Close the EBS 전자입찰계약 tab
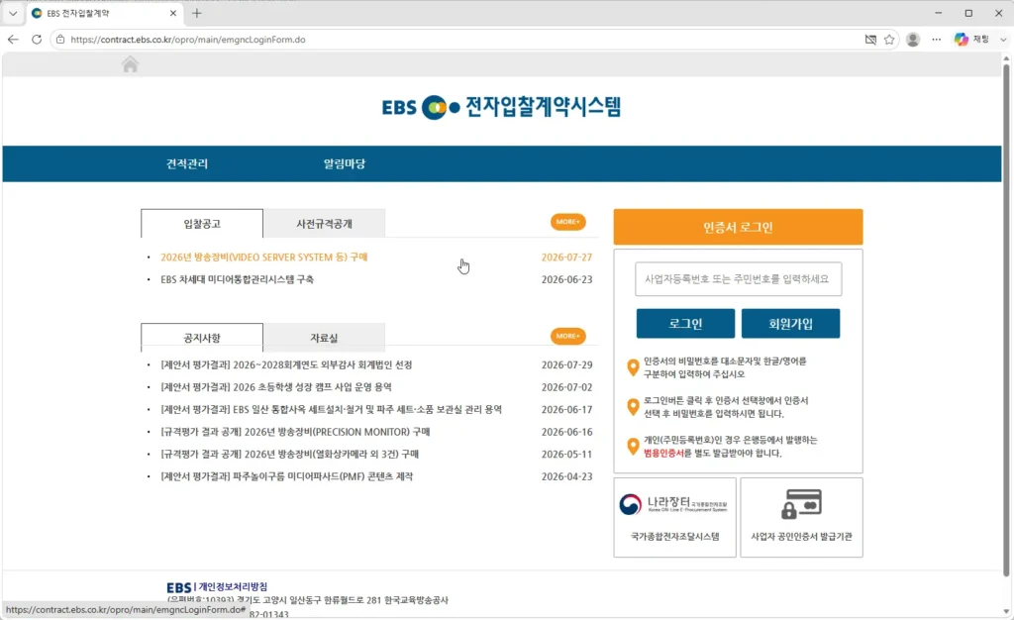 (x=172, y=13)
